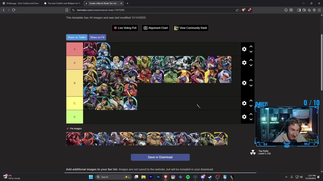This screenshot has height=181, width=323.
Task: Select rocky orange Thing image in pool
Action: [153, 139]
